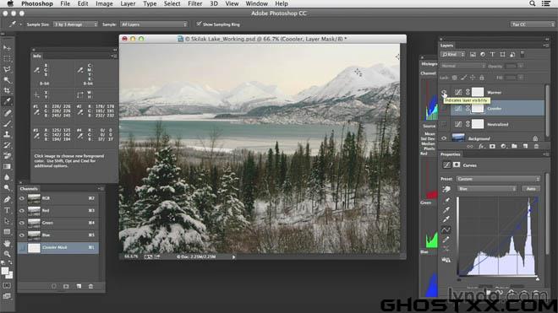Open the Curves Preset dropdown
The image size is (558, 313).
[499, 179]
